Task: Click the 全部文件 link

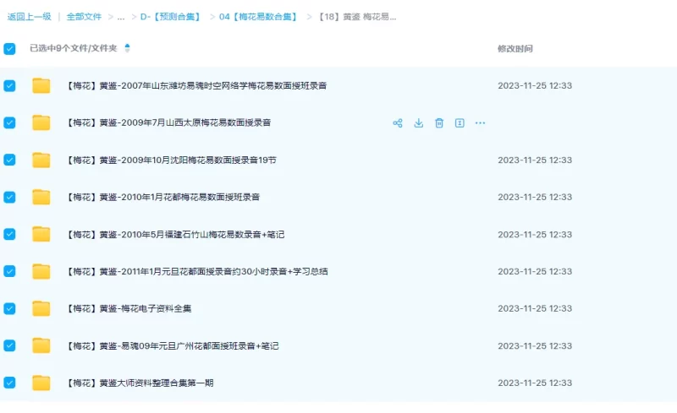Action: click(84, 17)
